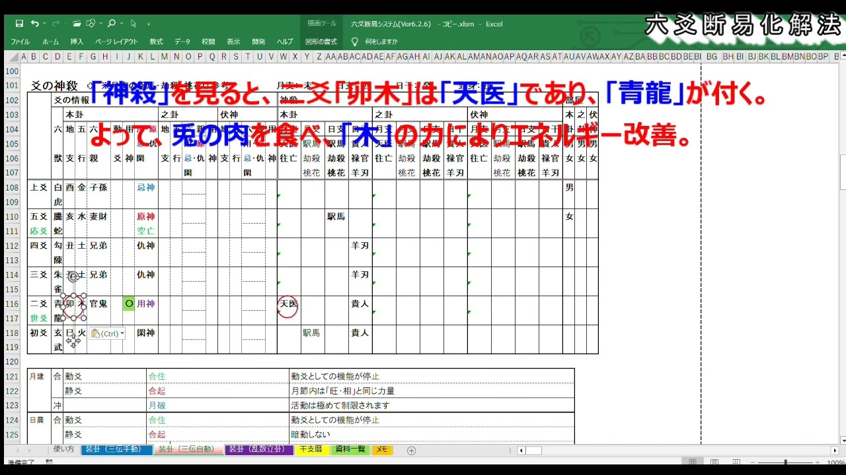Click the add new sheet plus button
Screen dimensions: 846x475
click(412, 451)
